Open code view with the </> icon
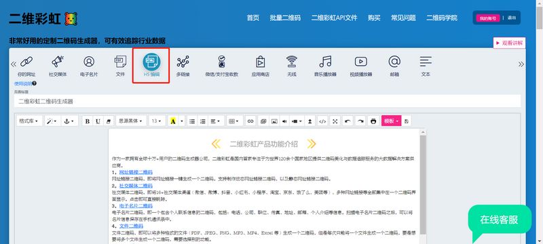The width and height of the screenshot is (543, 244). pyautogui.click(x=322, y=121)
